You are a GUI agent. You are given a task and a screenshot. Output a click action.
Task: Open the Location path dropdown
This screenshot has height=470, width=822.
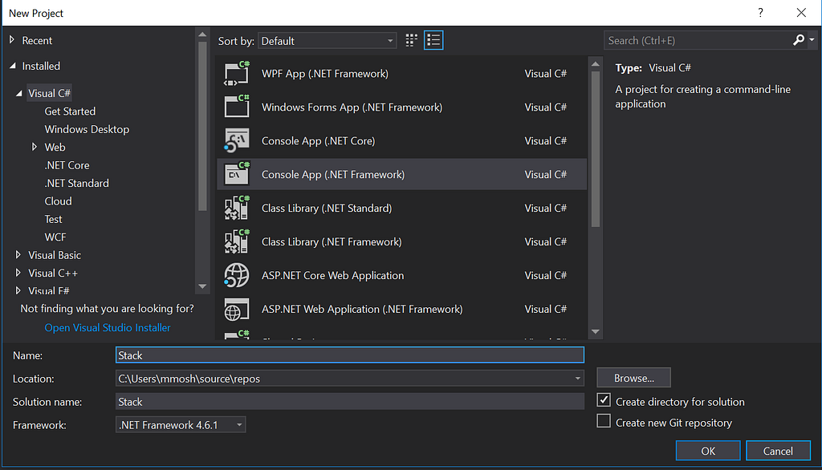(577, 379)
